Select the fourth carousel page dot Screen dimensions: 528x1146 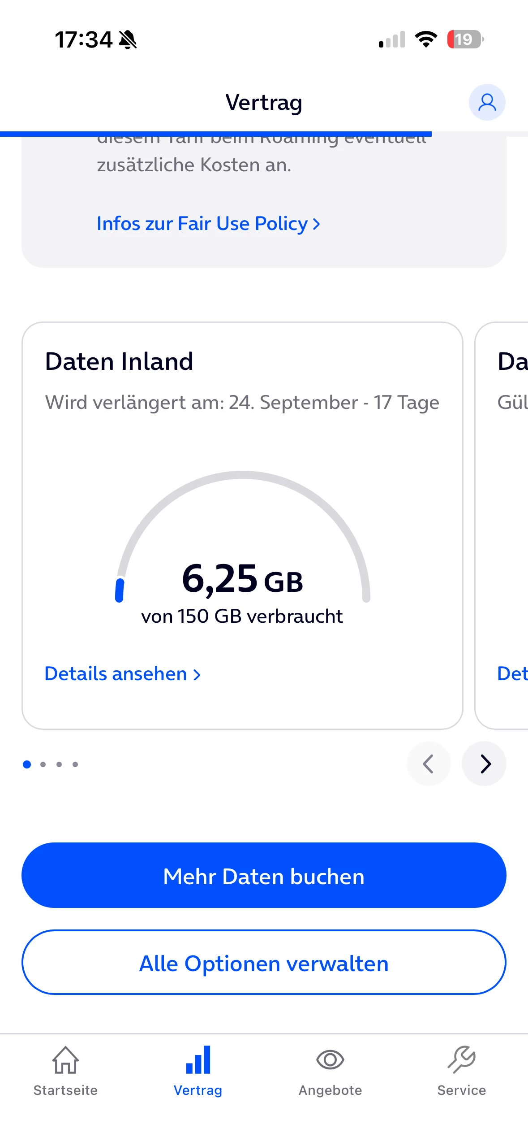tap(75, 764)
